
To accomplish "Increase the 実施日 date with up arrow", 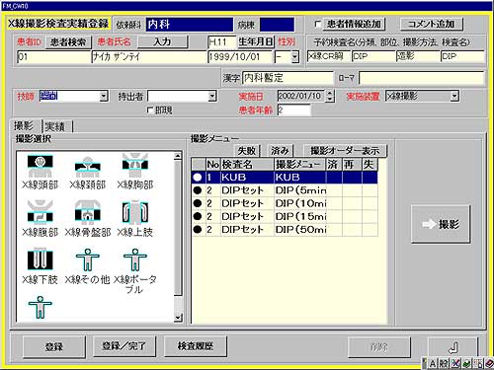I will (330, 93).
